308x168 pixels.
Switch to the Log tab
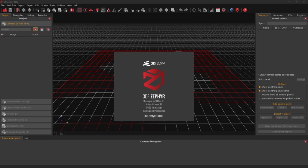click(26, 138)
